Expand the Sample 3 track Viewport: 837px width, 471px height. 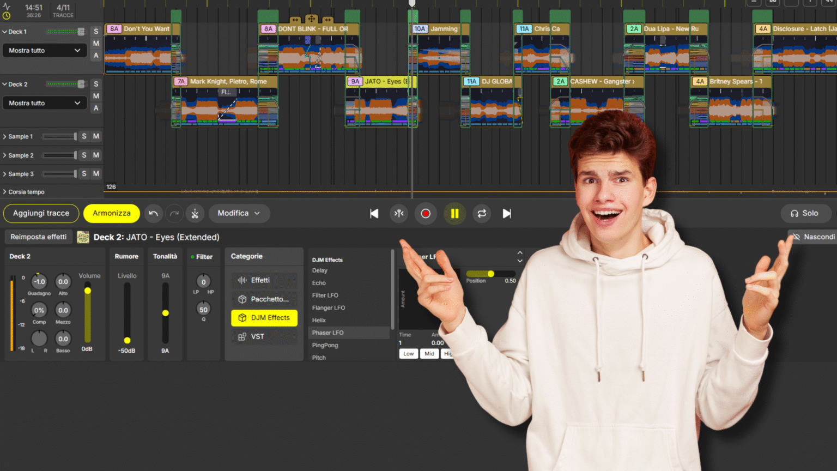click(x=4, y=174)
